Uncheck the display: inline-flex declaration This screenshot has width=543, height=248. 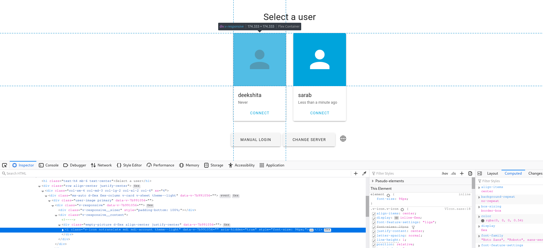coord(374,218)
